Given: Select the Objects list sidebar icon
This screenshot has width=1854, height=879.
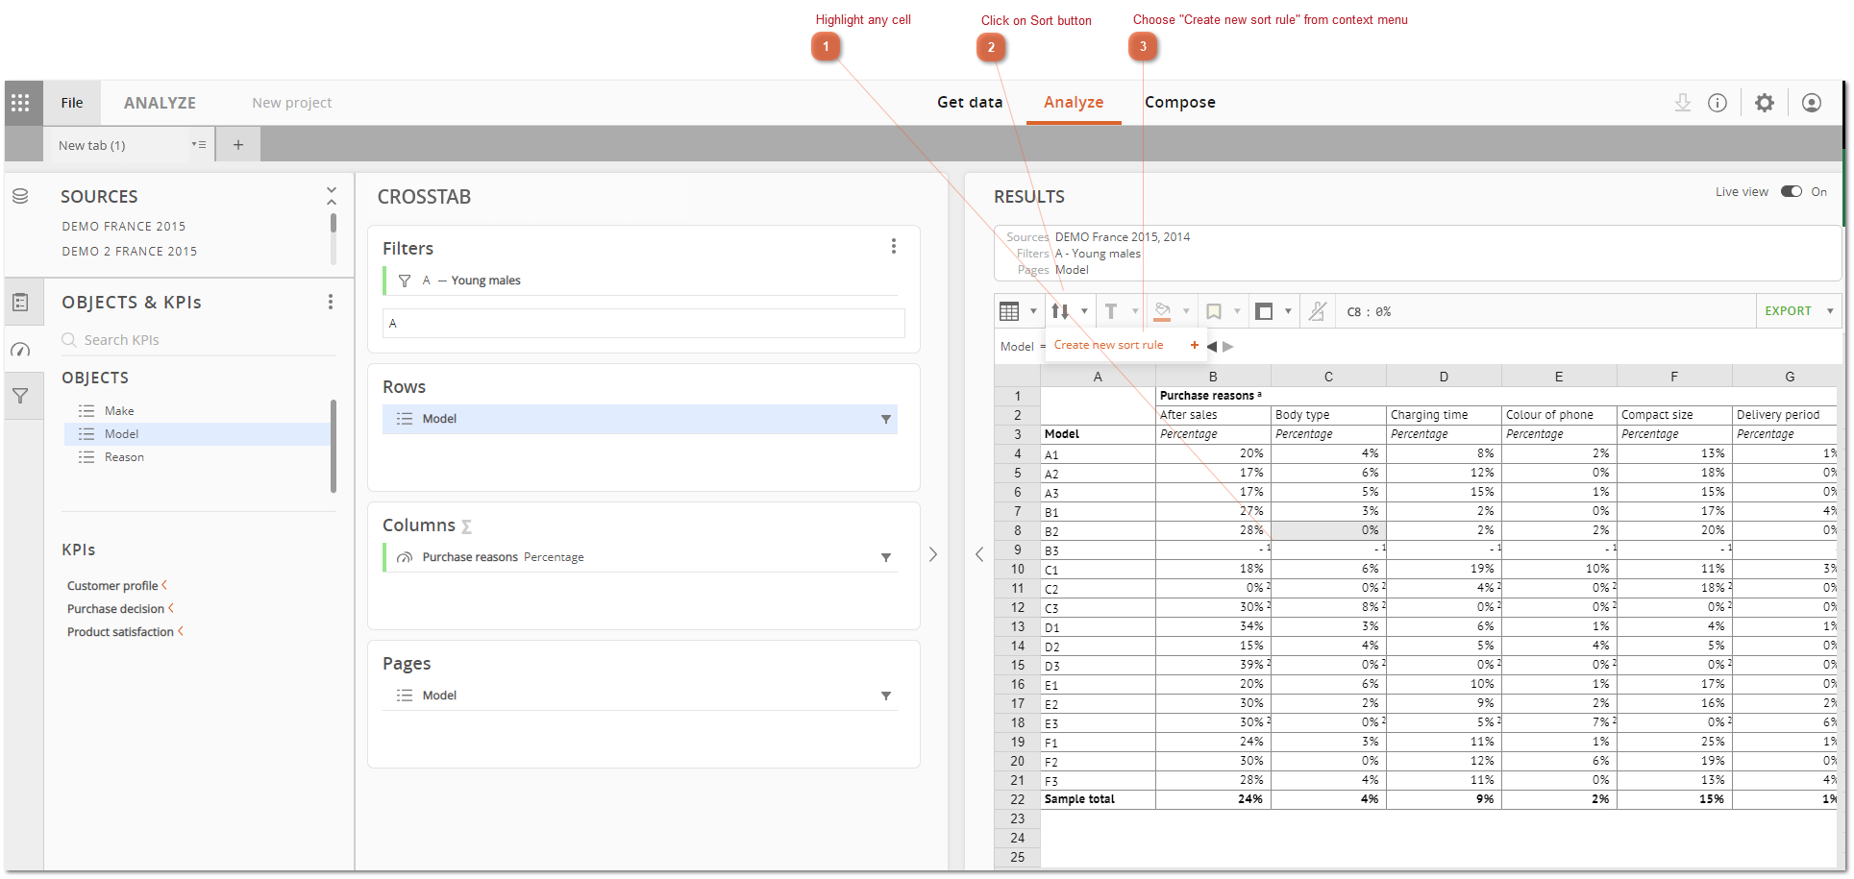Looking at the screenshot, I should (x=20, y=303).
